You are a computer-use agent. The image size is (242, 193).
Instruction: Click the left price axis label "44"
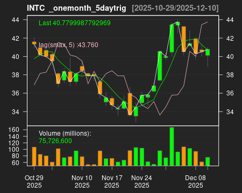(x=16, y=20)
